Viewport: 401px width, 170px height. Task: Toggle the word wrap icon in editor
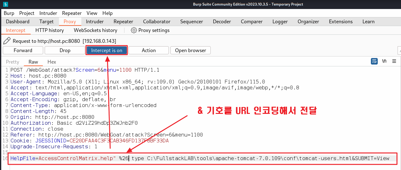pyautogui.click(x=374, y=61)
